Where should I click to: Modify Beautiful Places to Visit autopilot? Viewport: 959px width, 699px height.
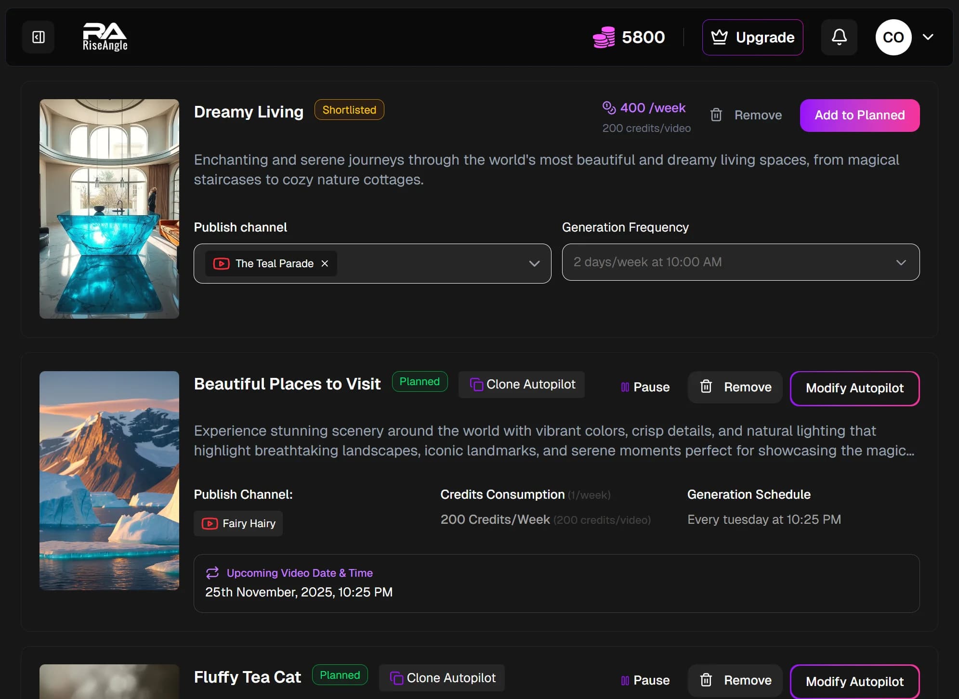click(x=854, y=388)
